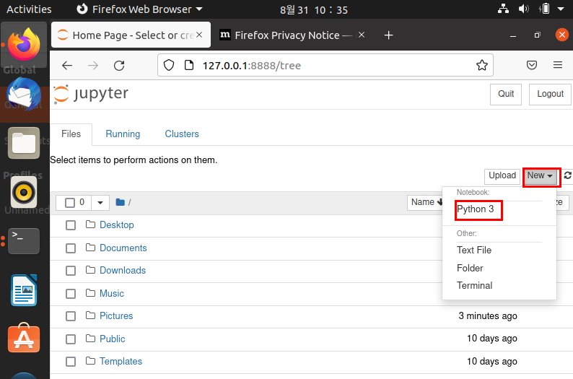This screenshot has width=573, height=379.
Task: Open the system menu dropdown arrow
Action: pyautogui.click(x=561, y=9)
